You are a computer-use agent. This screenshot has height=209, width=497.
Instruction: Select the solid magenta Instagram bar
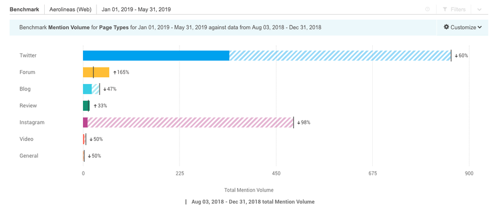(85, 122)
